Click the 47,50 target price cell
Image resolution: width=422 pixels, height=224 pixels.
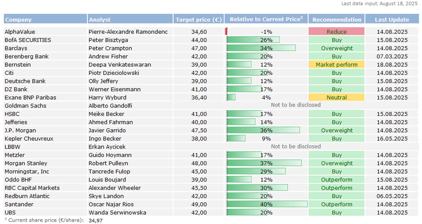[x=199, y=130]
